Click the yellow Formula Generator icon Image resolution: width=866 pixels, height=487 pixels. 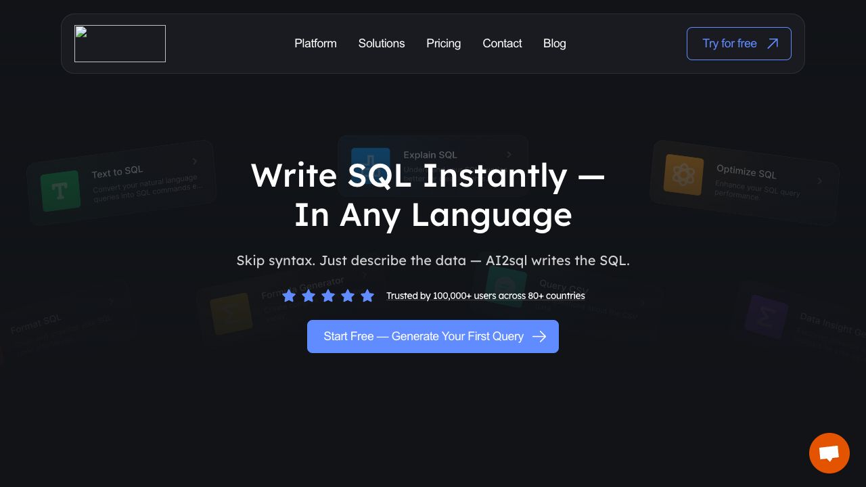point(231,314)
